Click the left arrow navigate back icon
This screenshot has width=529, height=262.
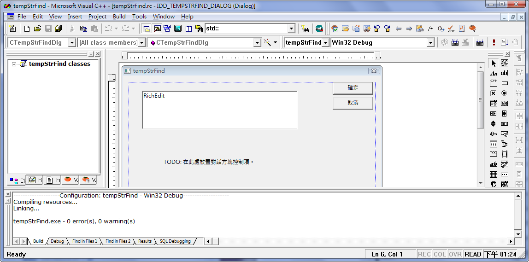point(399,29)
